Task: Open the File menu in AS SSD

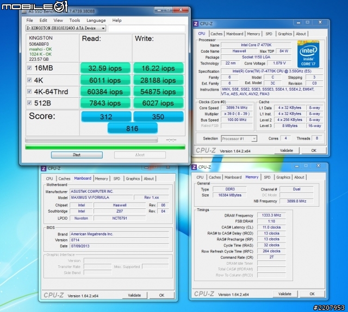Action: pyautogui.click(x=29, y=21)
